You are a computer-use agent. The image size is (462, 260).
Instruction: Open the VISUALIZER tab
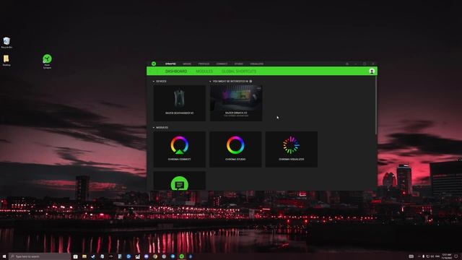point(257,64)
